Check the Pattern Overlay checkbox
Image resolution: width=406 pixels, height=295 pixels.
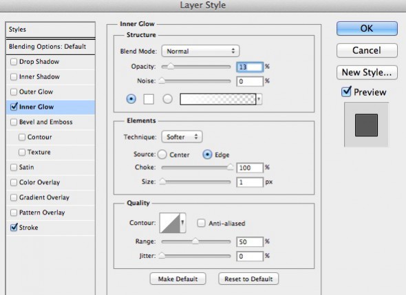coord(14,212)
